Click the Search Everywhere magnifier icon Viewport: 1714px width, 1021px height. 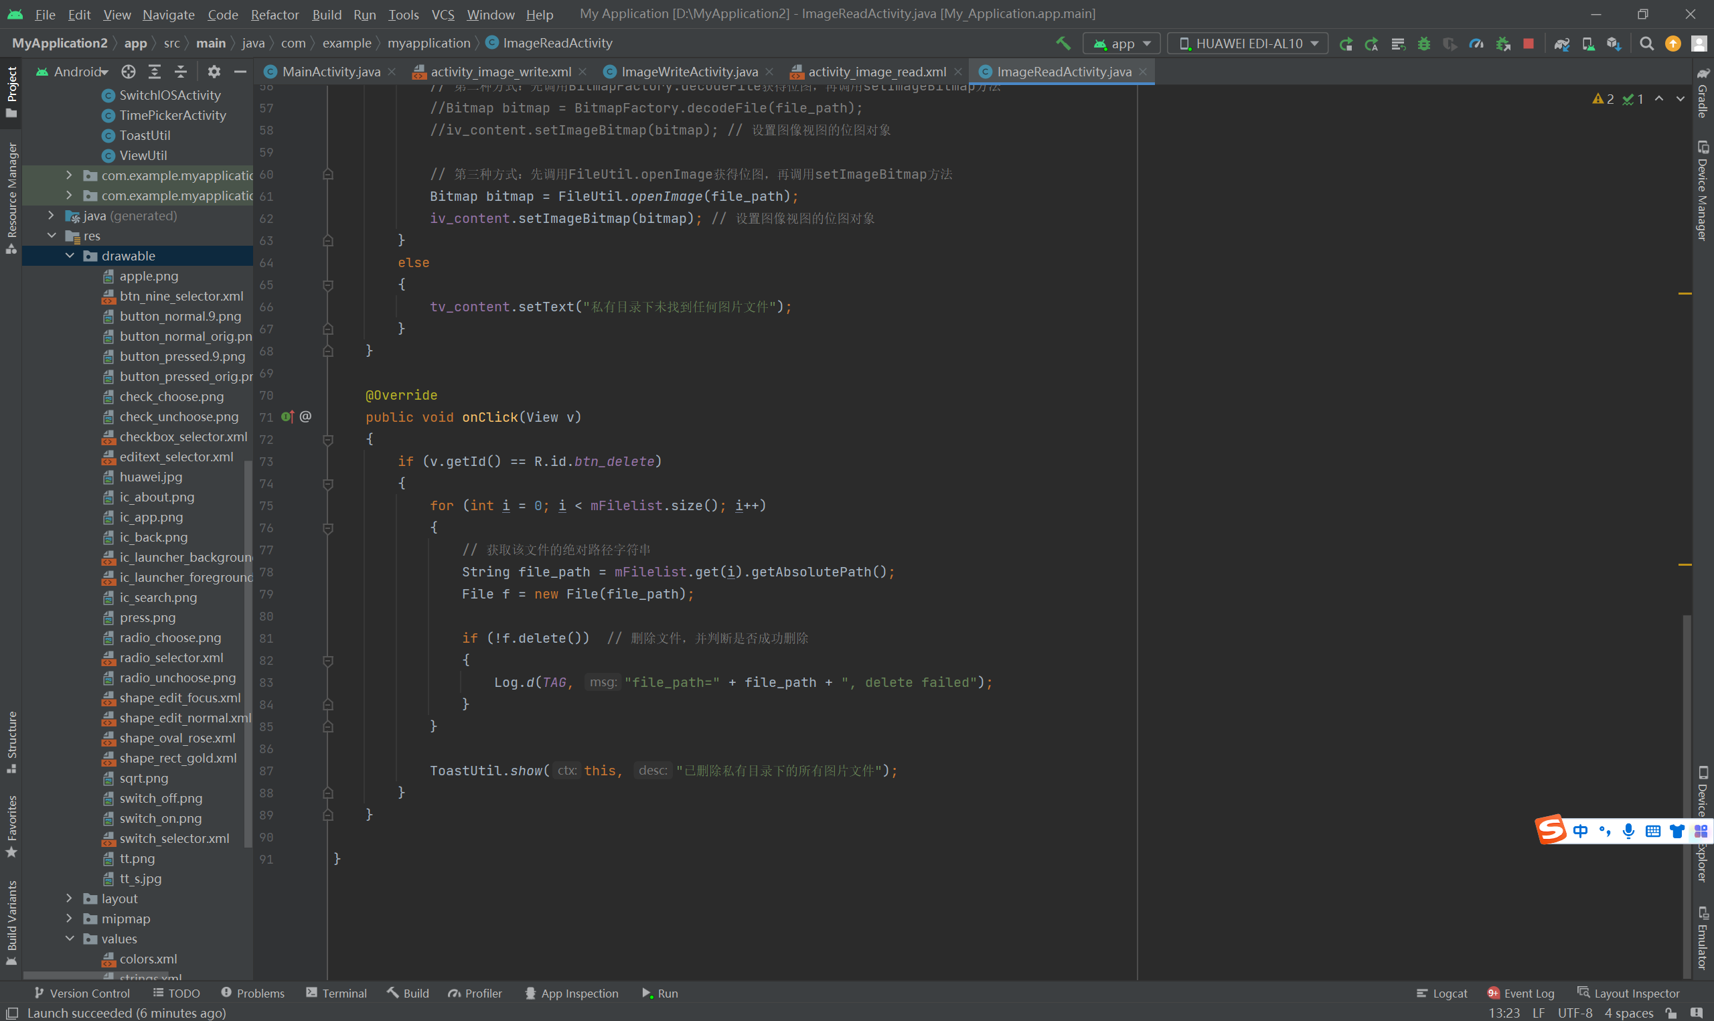pos(1646,44)
